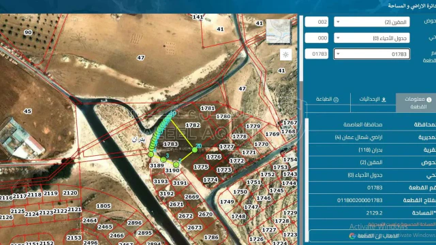The width and height of the screenshot is (436, 245).
Task: Click parcel label 2896 on the map
Action: [x=135, y=223]
